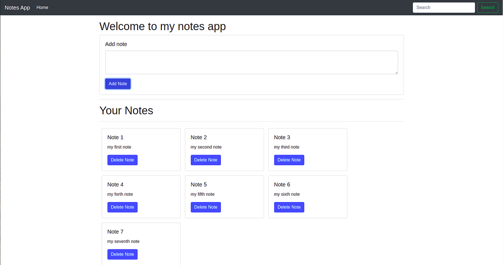Delete Note 1 my first note
Viewport: 503px width, 265px height.
(122, 160)
